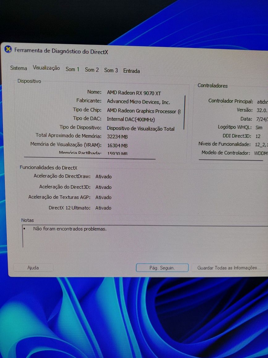Click the Versão: label
Image resolution: width=268 pixels, height=358 pixels.
pos(245,110)
